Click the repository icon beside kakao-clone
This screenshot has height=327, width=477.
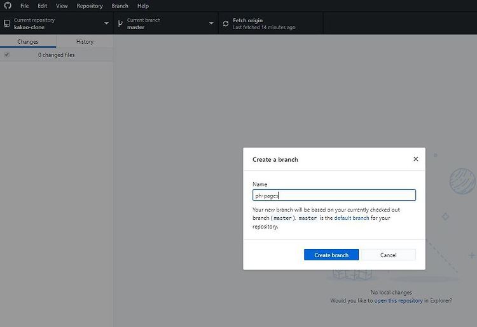point(7,23)
